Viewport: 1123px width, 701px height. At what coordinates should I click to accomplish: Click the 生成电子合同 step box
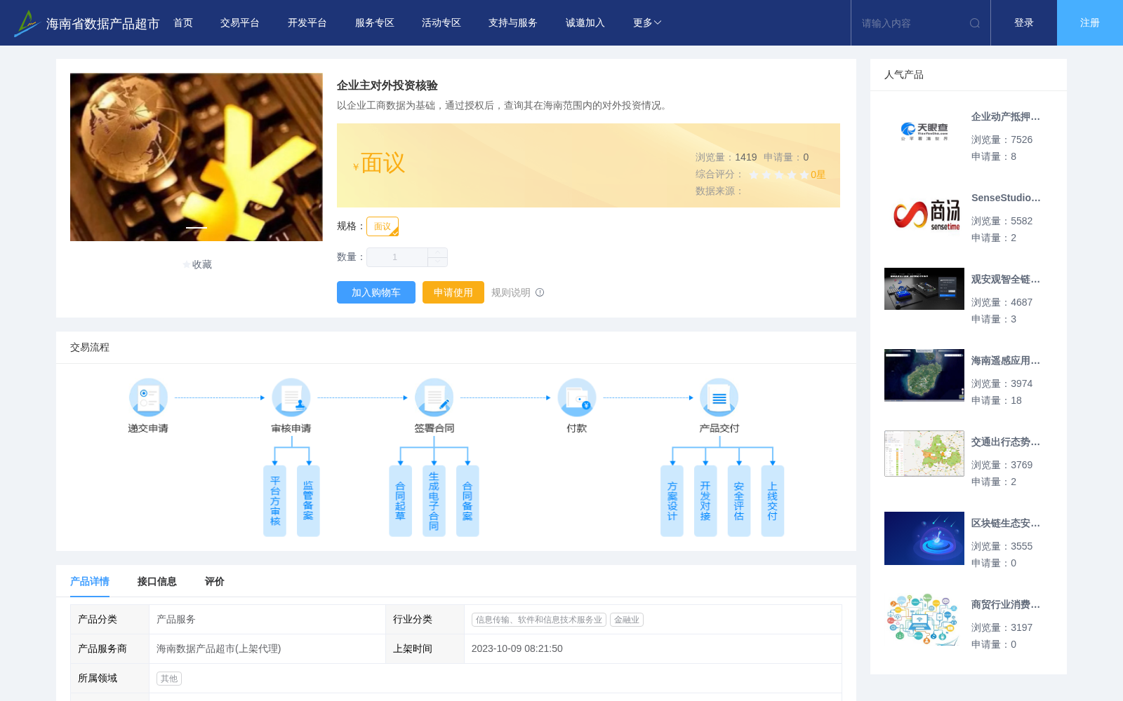(434, 501)
